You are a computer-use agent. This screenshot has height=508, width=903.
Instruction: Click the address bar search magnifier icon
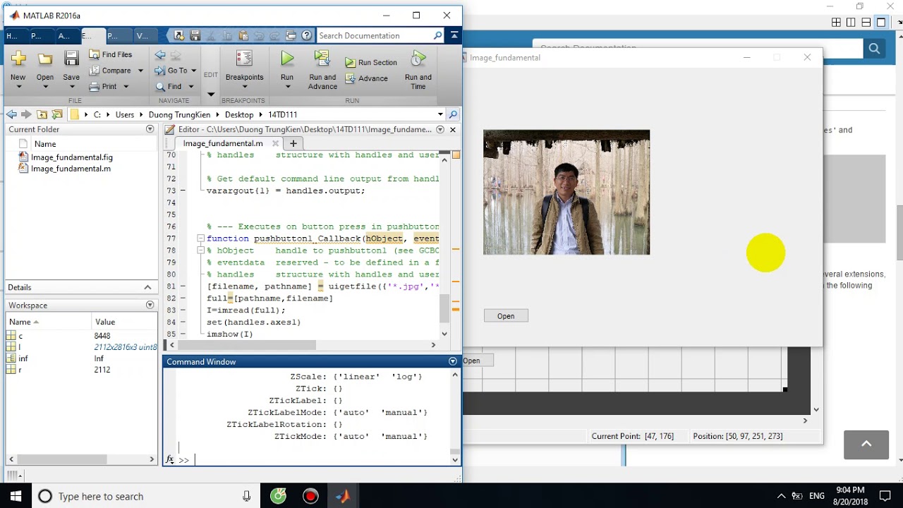pos(453,114)
